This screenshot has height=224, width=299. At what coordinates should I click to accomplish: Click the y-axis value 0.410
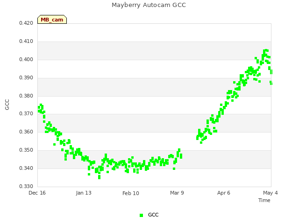click(26, 41)
